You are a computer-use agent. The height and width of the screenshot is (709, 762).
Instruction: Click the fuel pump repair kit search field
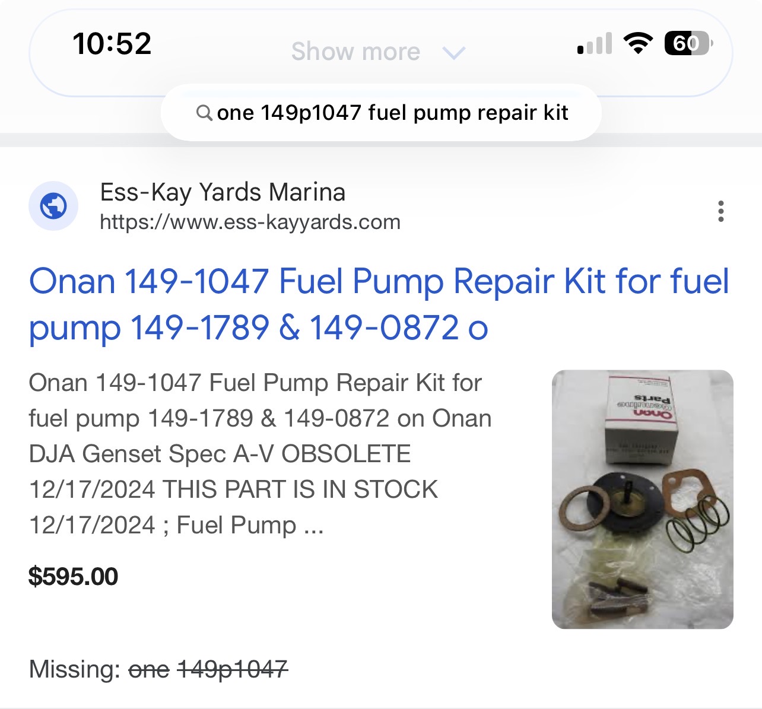(x=392, y=112)
